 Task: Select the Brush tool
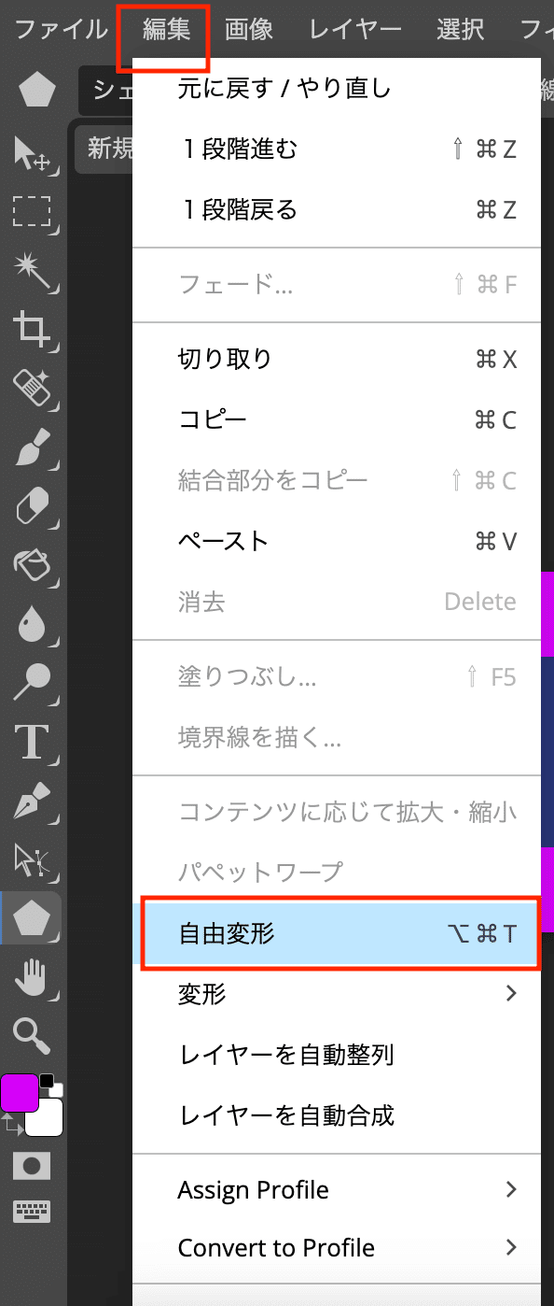click(x=32, y=450)
